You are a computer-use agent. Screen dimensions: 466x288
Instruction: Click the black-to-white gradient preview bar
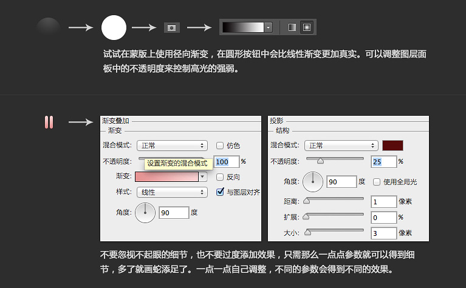(243, 27)
